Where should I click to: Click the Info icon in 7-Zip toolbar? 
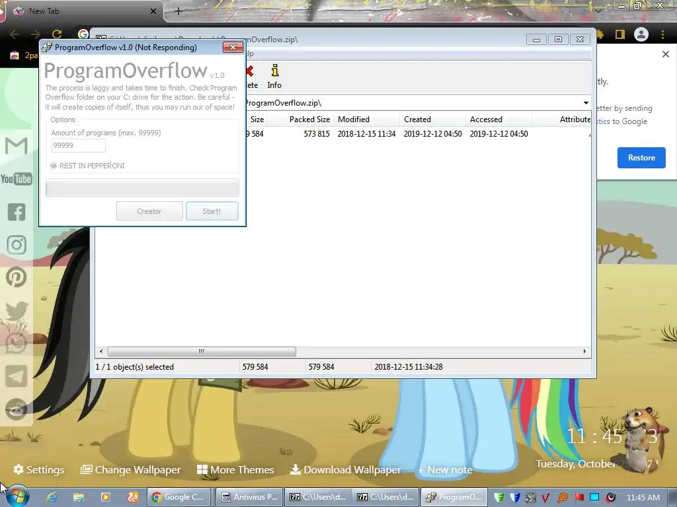click(274, 71)
